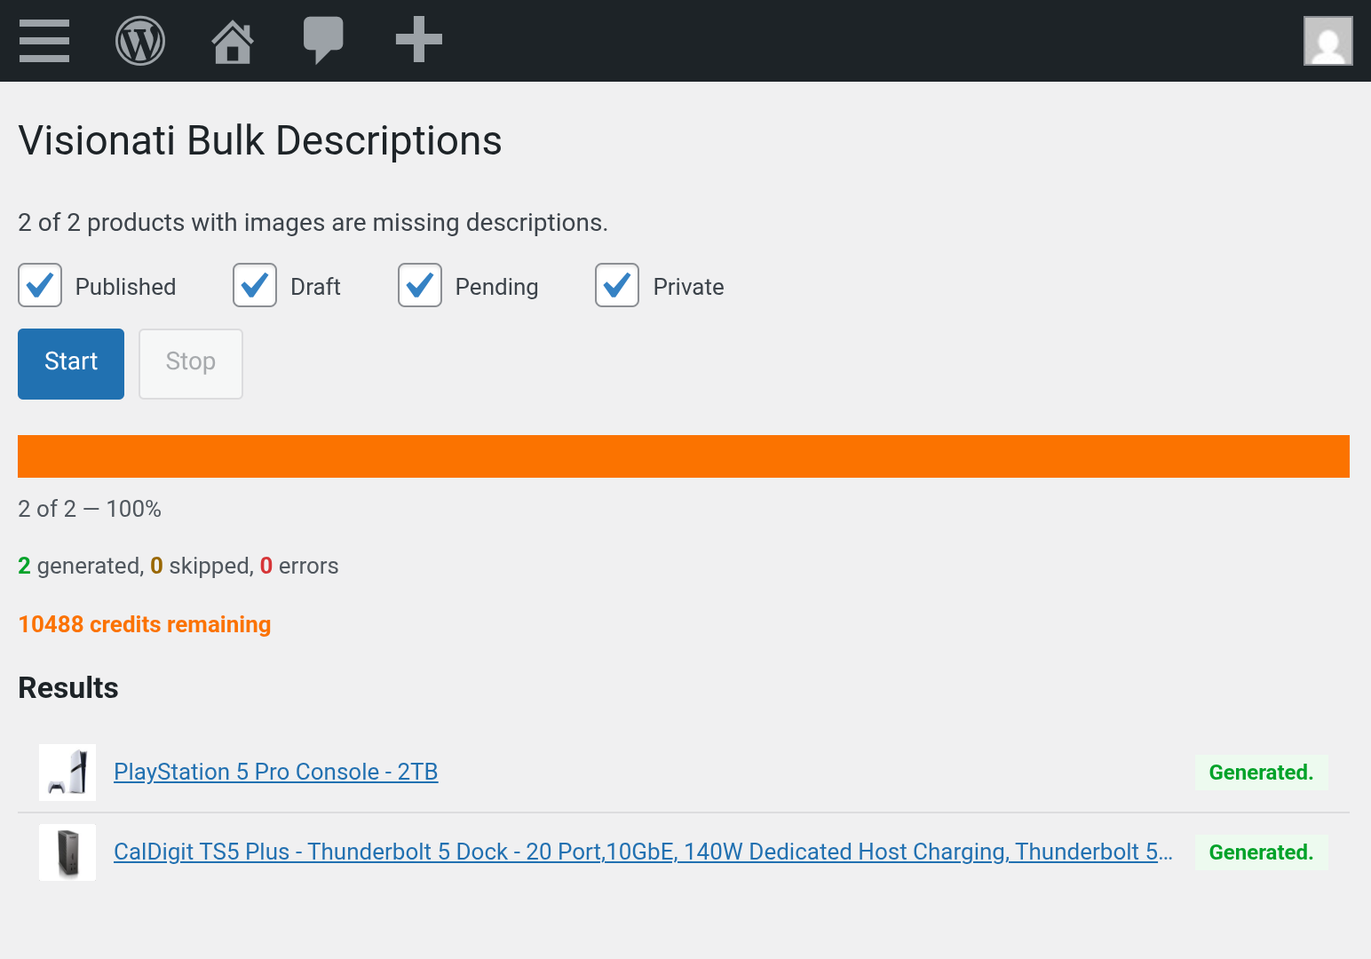The image size is (1371, 959).
Task: Click the disabled Stop button
Action: pos(190,363)
